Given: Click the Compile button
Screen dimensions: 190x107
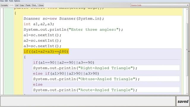Looking at the screenshot, I should (x=4, y=5).
